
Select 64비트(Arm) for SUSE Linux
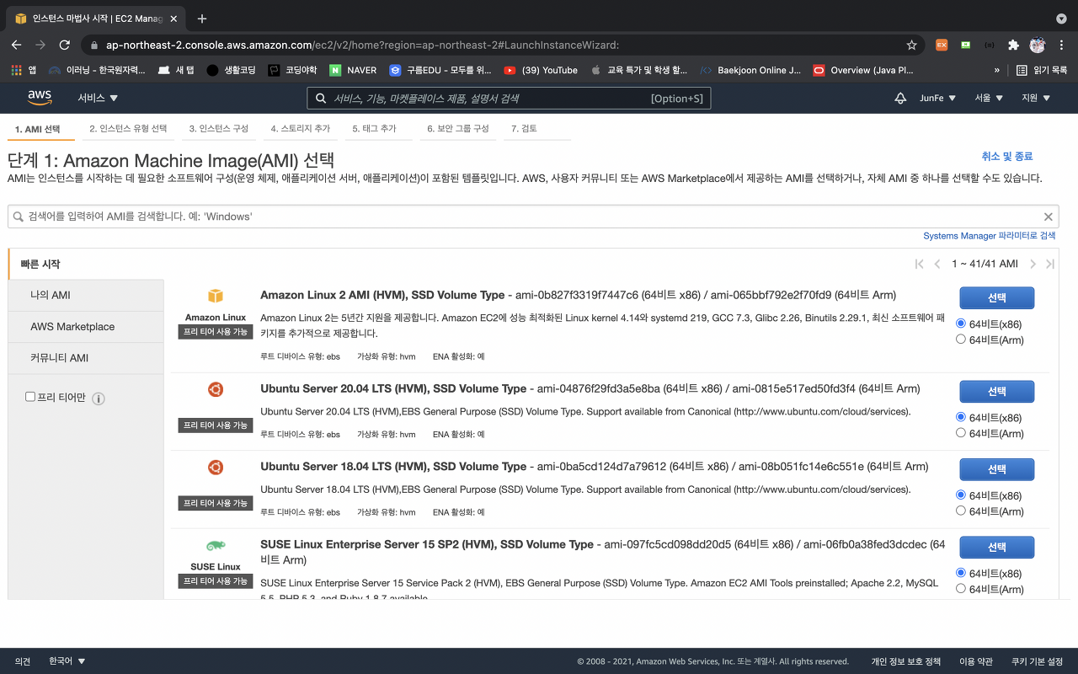pos(961,589)
